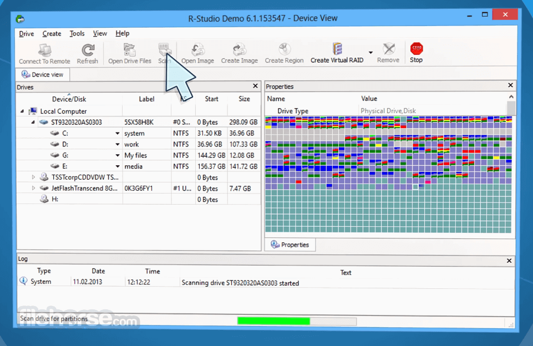Select the Connect To Remote tool
533x346 pixels.
[x=44, y=53]
